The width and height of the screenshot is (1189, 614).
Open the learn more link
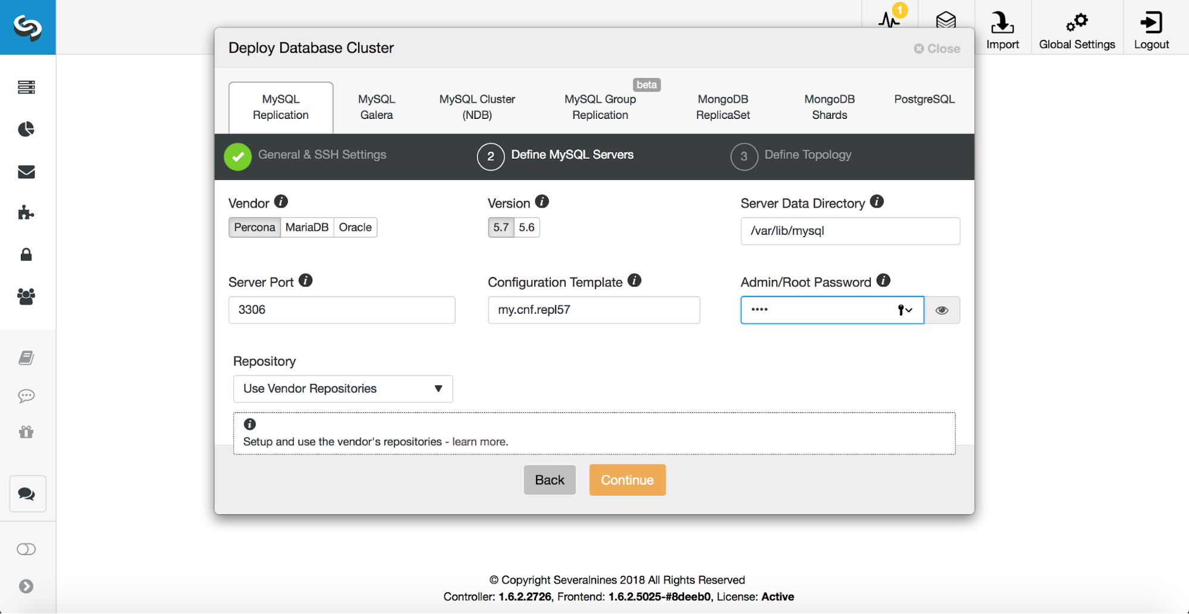480,442
